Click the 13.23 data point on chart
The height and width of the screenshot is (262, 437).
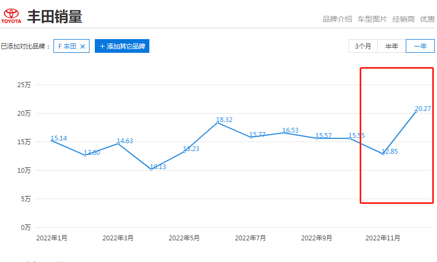(x=184, y=152)
